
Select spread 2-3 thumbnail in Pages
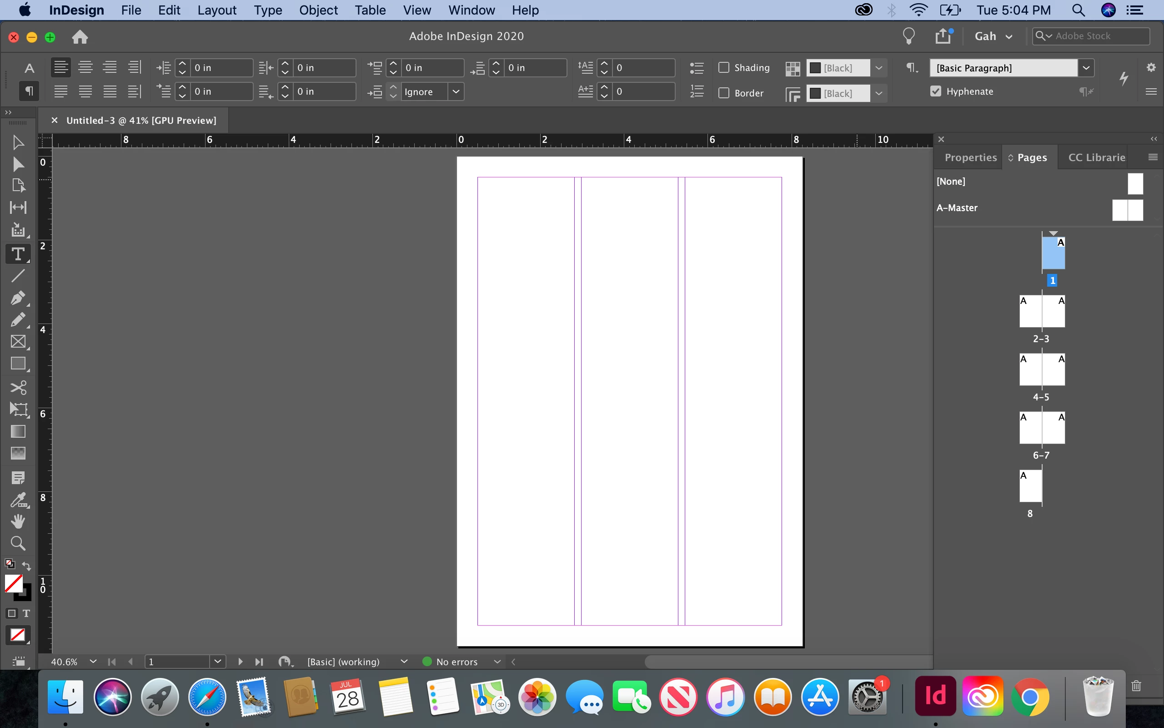click(1042, 312)
